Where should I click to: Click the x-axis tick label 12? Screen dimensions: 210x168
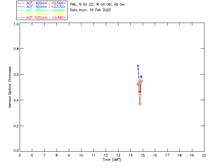(106, 155)
